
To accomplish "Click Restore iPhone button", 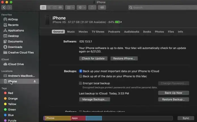I will coord(124,58).
